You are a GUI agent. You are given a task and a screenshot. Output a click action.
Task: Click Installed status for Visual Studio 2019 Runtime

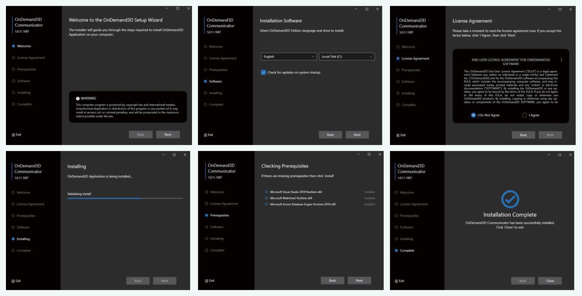pyautogui.click(x=369, y=192)
